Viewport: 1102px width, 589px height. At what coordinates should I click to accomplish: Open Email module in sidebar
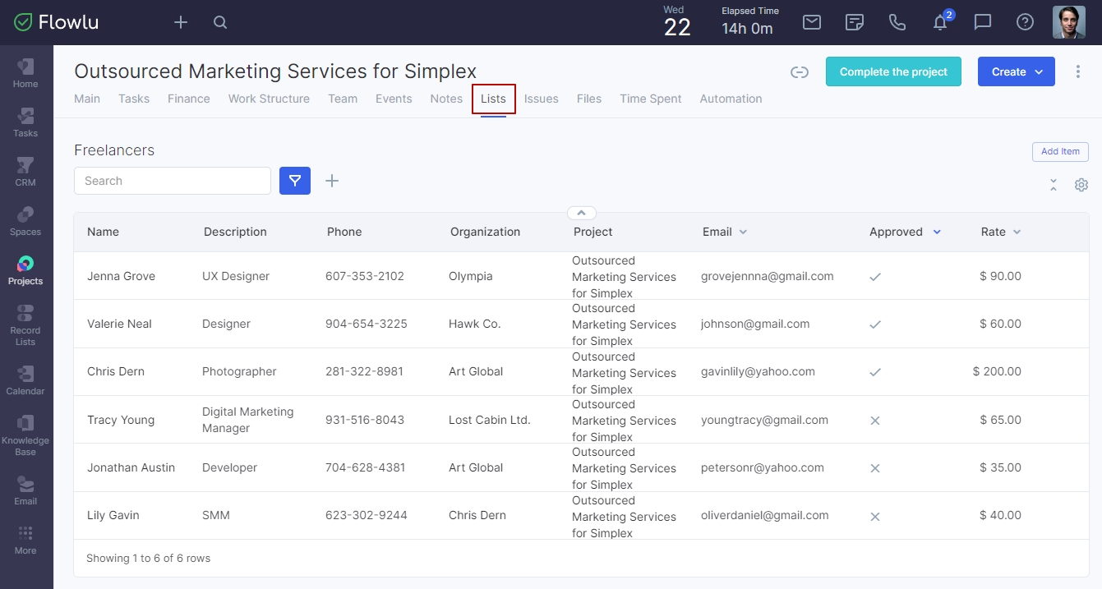pyautogui.click(x=25, y=490)
